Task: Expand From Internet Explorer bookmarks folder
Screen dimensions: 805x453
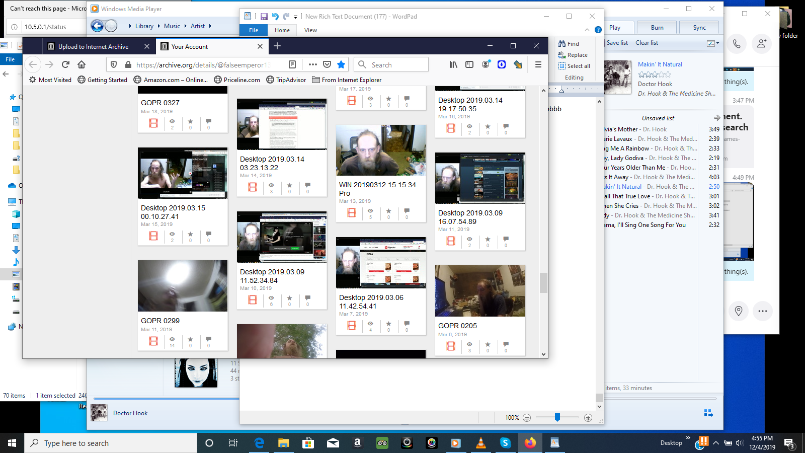Action: pyautogui.click(x=347, y=80)
